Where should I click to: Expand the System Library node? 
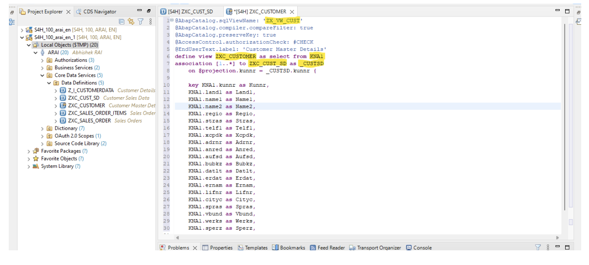29,166
